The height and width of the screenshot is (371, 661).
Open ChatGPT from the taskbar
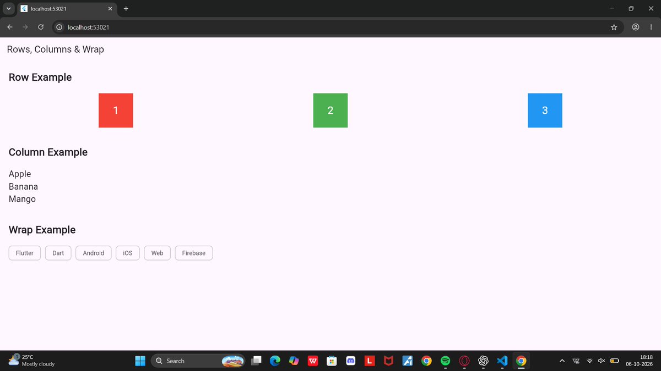(484, 361)
